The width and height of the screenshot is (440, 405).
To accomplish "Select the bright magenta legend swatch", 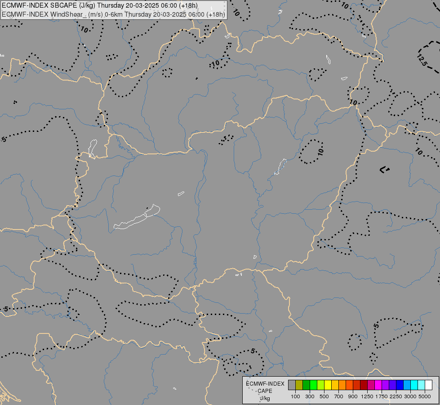I will (x=378, y=385).
